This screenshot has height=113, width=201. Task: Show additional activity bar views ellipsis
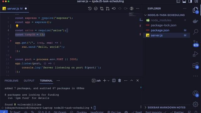click(x=195, y=76)
